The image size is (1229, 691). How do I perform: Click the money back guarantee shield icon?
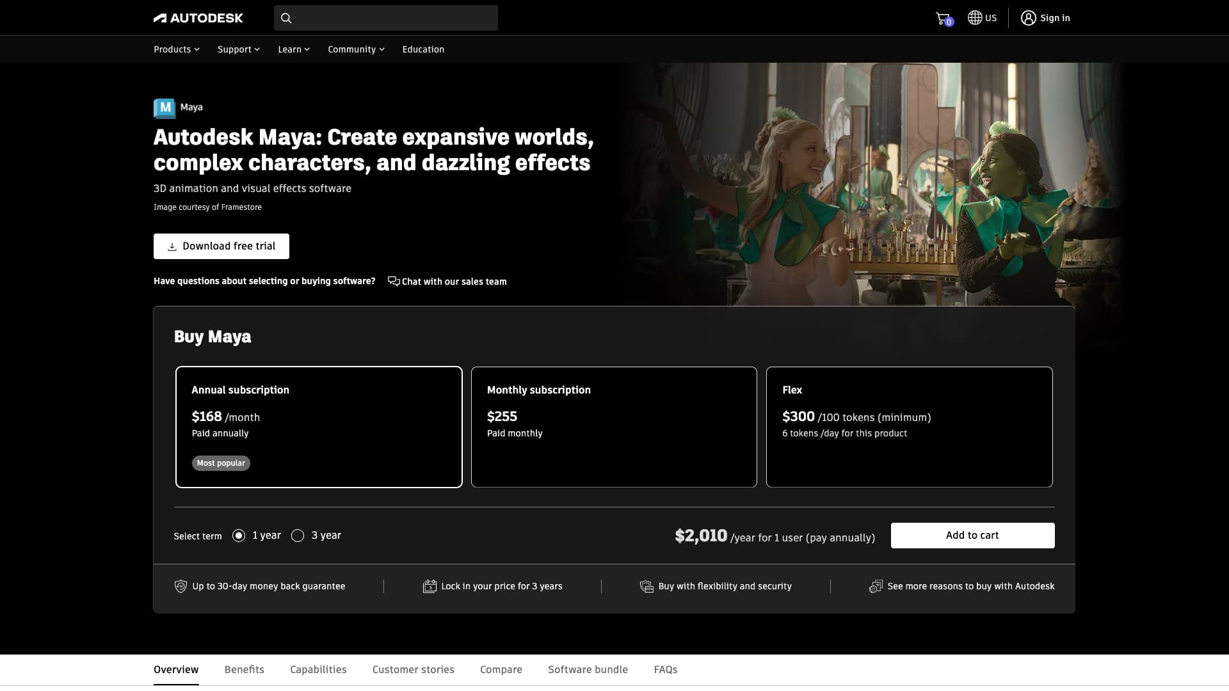tap(181, 586)
